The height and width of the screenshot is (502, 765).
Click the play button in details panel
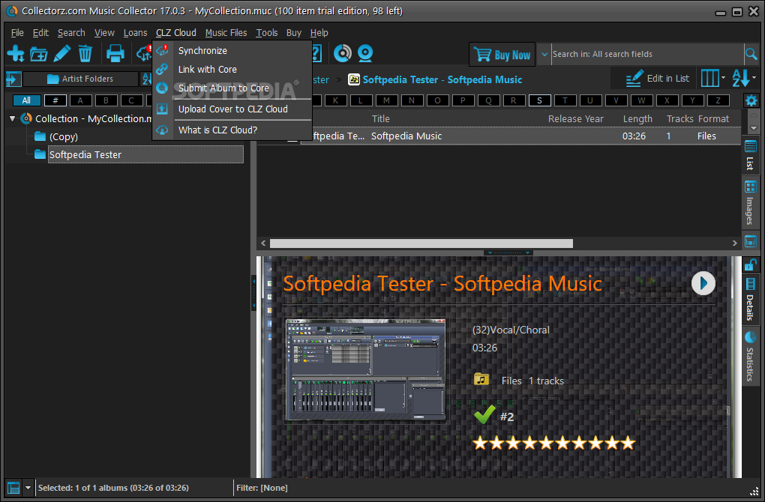tap(703, 283)
